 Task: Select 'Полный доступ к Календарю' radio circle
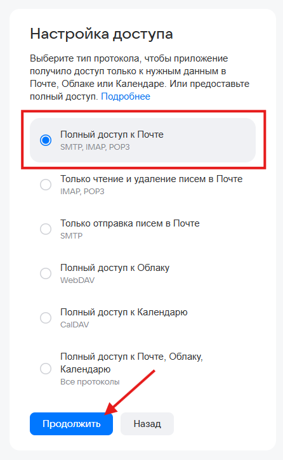click(x=46, y=318)
